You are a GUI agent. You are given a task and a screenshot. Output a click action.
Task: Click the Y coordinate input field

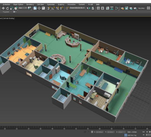tap(111, 132)
